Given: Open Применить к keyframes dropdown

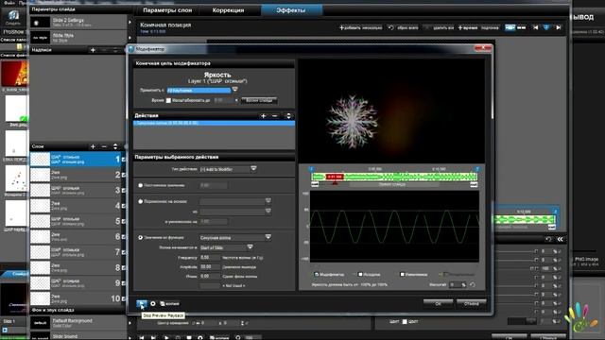Looking at the screenshot, I should tap(234, 90).
